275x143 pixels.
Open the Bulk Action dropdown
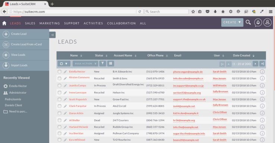click(85, 64)
